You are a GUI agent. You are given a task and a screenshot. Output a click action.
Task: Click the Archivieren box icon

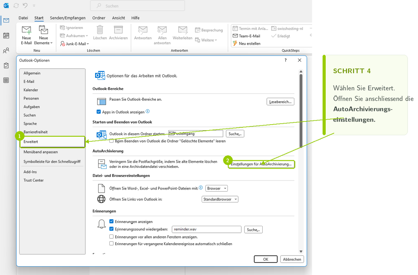(118, 30)
